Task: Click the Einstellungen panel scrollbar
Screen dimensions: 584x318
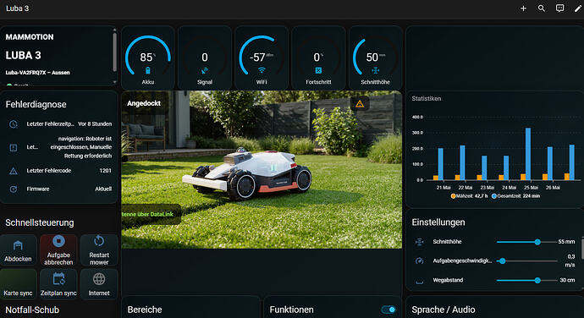Action: click(582, 249)
